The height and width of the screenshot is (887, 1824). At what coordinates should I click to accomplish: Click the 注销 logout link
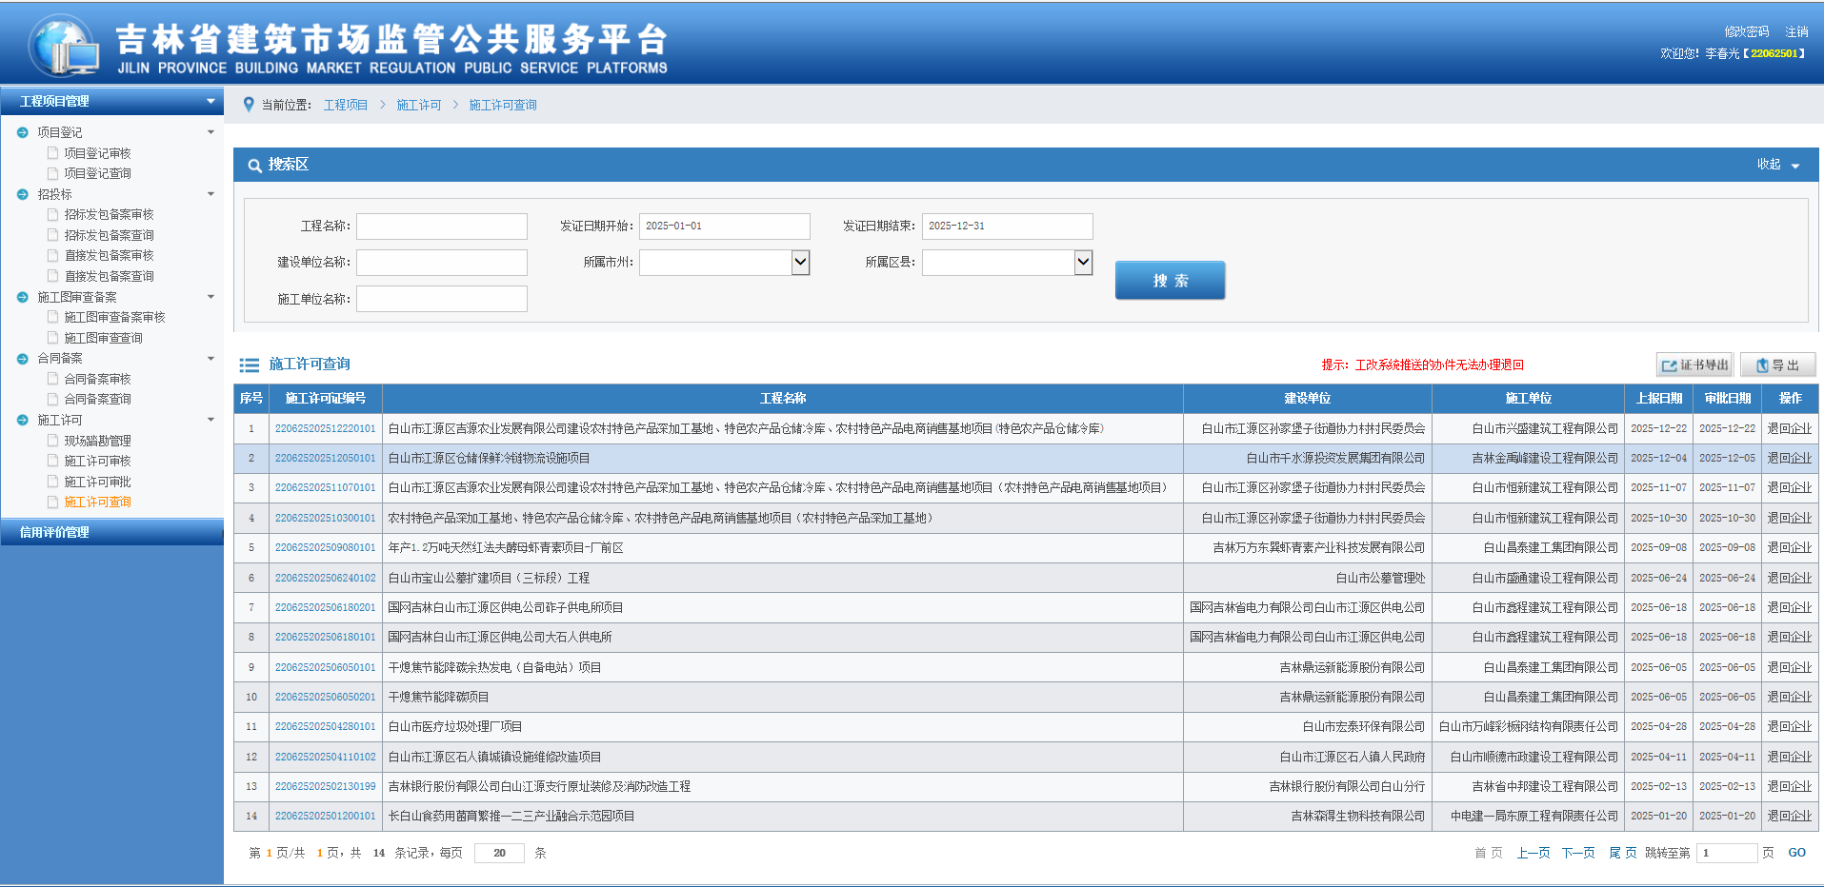pos(1796,32)
